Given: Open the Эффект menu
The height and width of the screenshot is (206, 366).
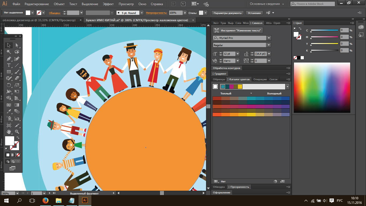Looking at the screenshot, I should [109, 4].
